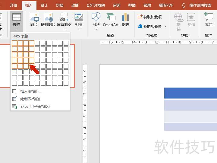Click the 操作说明搜索 search box
The height and width of the screenshot is (163, 217).
coord(200,5)
